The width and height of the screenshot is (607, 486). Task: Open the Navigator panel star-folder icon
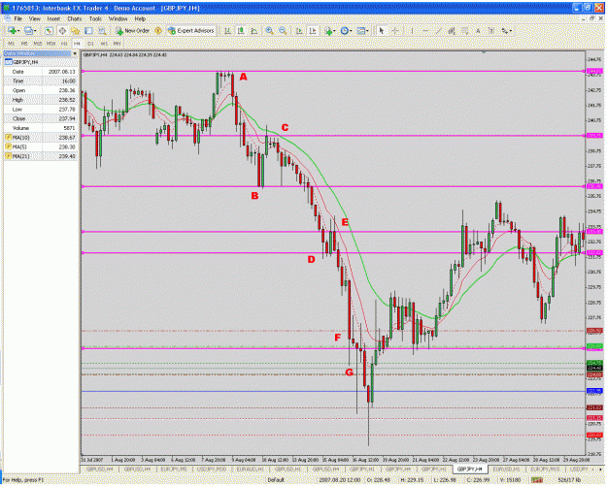coord(75,31)
